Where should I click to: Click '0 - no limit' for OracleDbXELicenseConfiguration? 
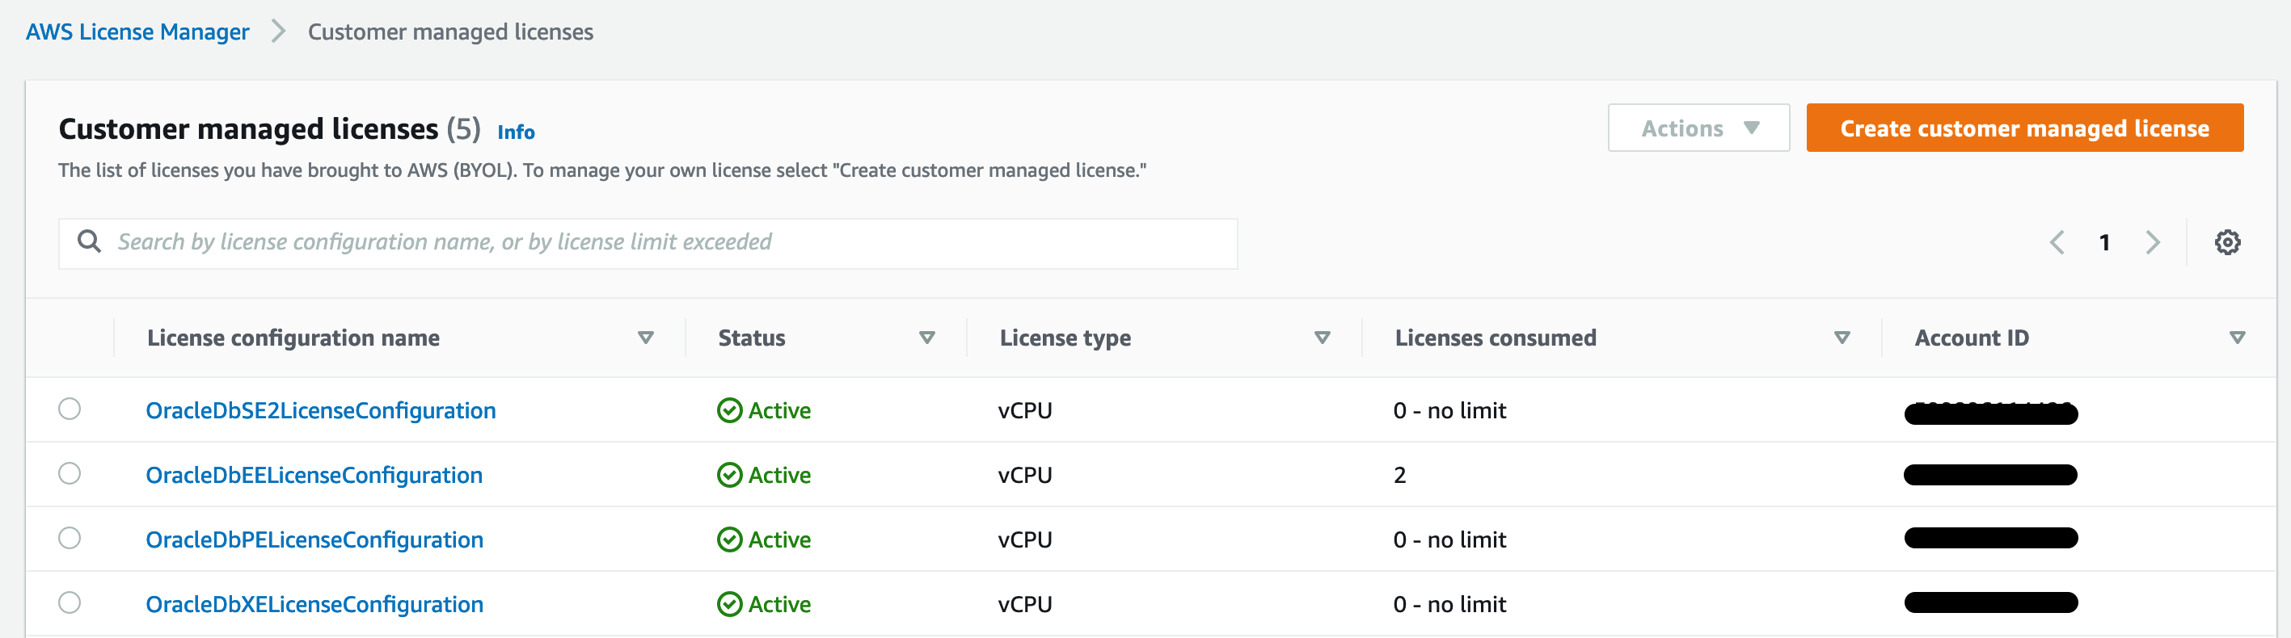click(1449, 604)
